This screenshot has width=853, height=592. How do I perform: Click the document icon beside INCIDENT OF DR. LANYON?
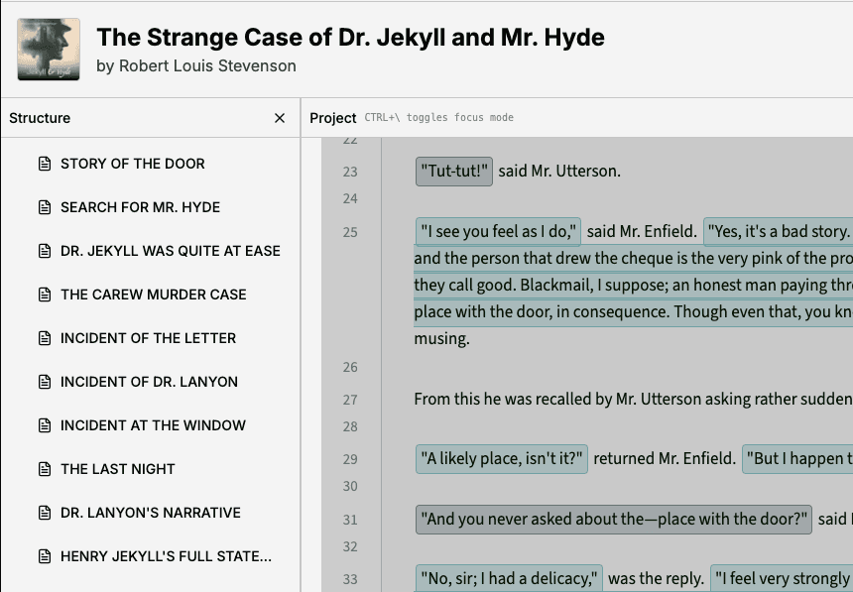(42, 382)
